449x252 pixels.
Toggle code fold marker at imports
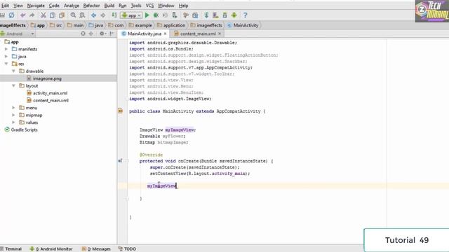127,99
